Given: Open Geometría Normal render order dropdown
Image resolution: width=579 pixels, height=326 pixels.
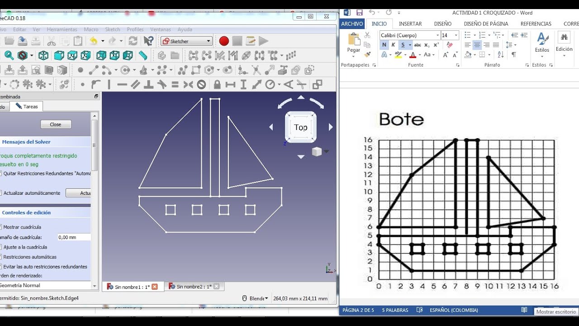Looking at the screenshot, I should [x=45, y=285].
